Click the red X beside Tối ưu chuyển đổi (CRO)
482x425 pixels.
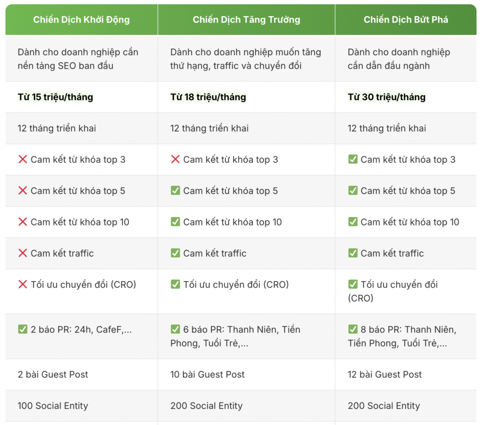click(23, 284)
